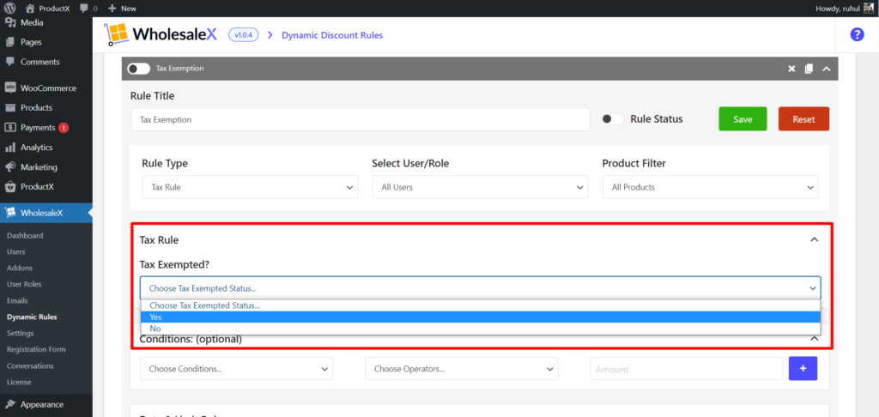
Task: Click the WordPress logo in admin bar
Action: point(9,9)
